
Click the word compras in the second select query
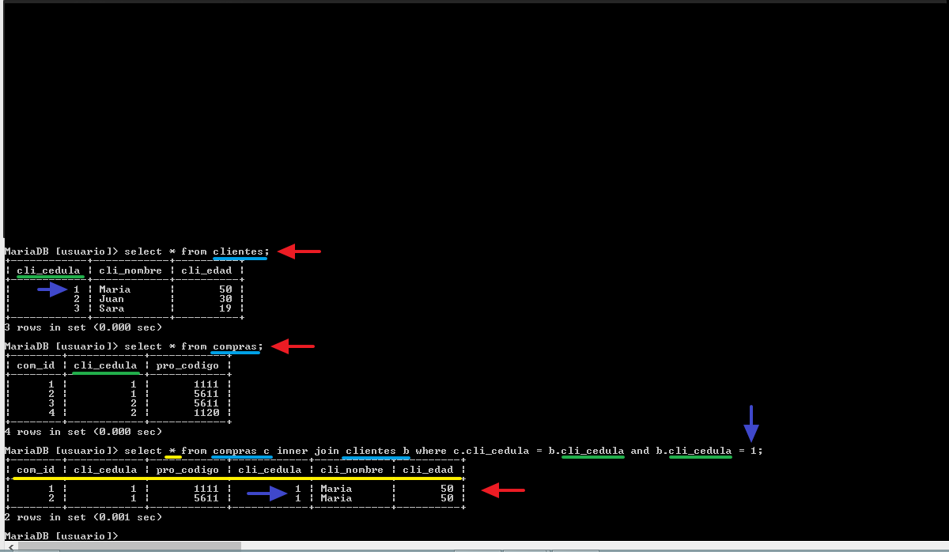(235, 346)
